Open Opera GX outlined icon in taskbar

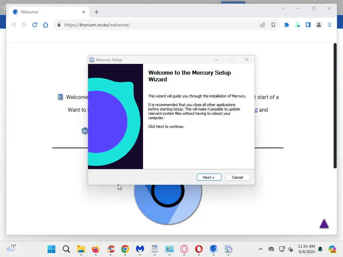tap(184, 249)
